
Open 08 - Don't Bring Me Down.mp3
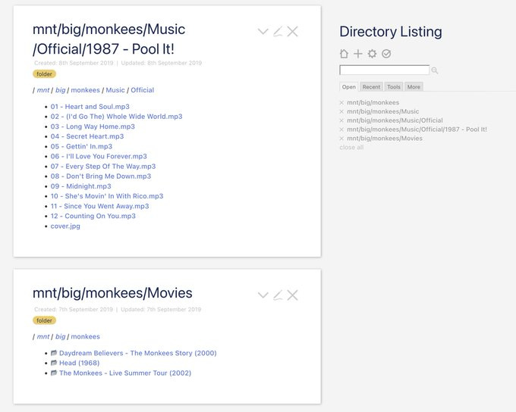(101, 176)
